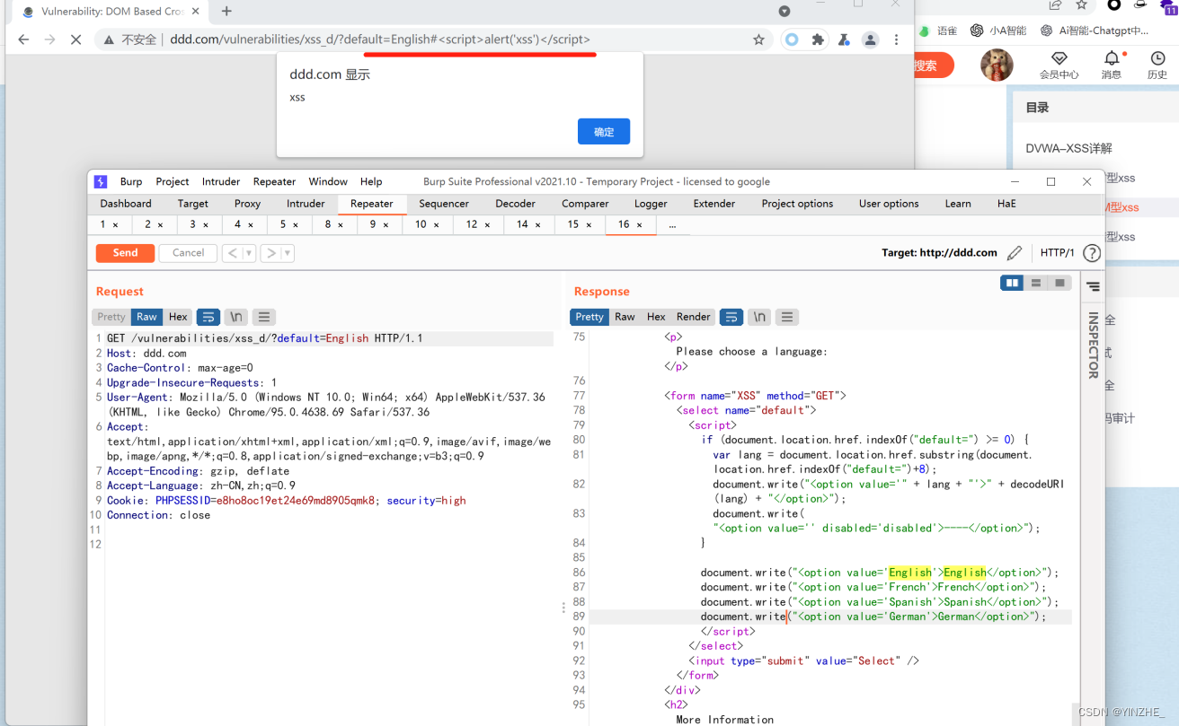The height and width of the screenshot is (726, 1179).
Task: Click the pencil icon to edit target
Action: click(x=1015, y=253)
